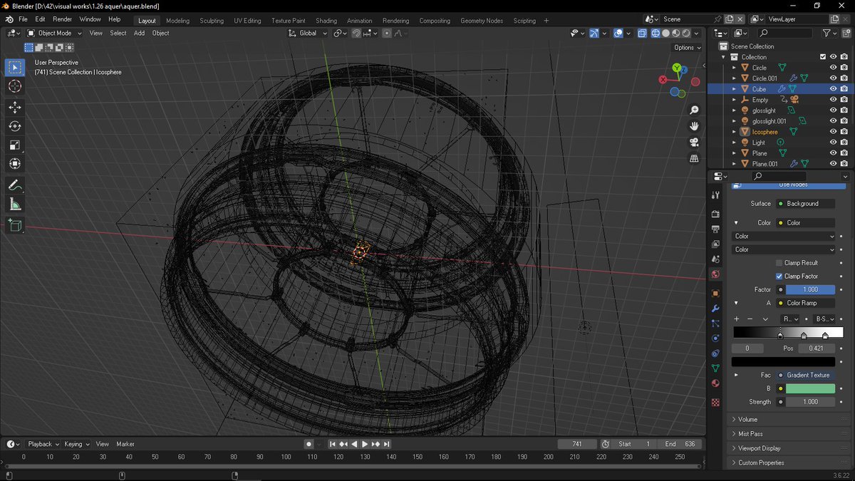The height and width of the screenshot is (481, 855).
Task: Select the Cube's modifier wrench icon
Action: tap(781, 88)
